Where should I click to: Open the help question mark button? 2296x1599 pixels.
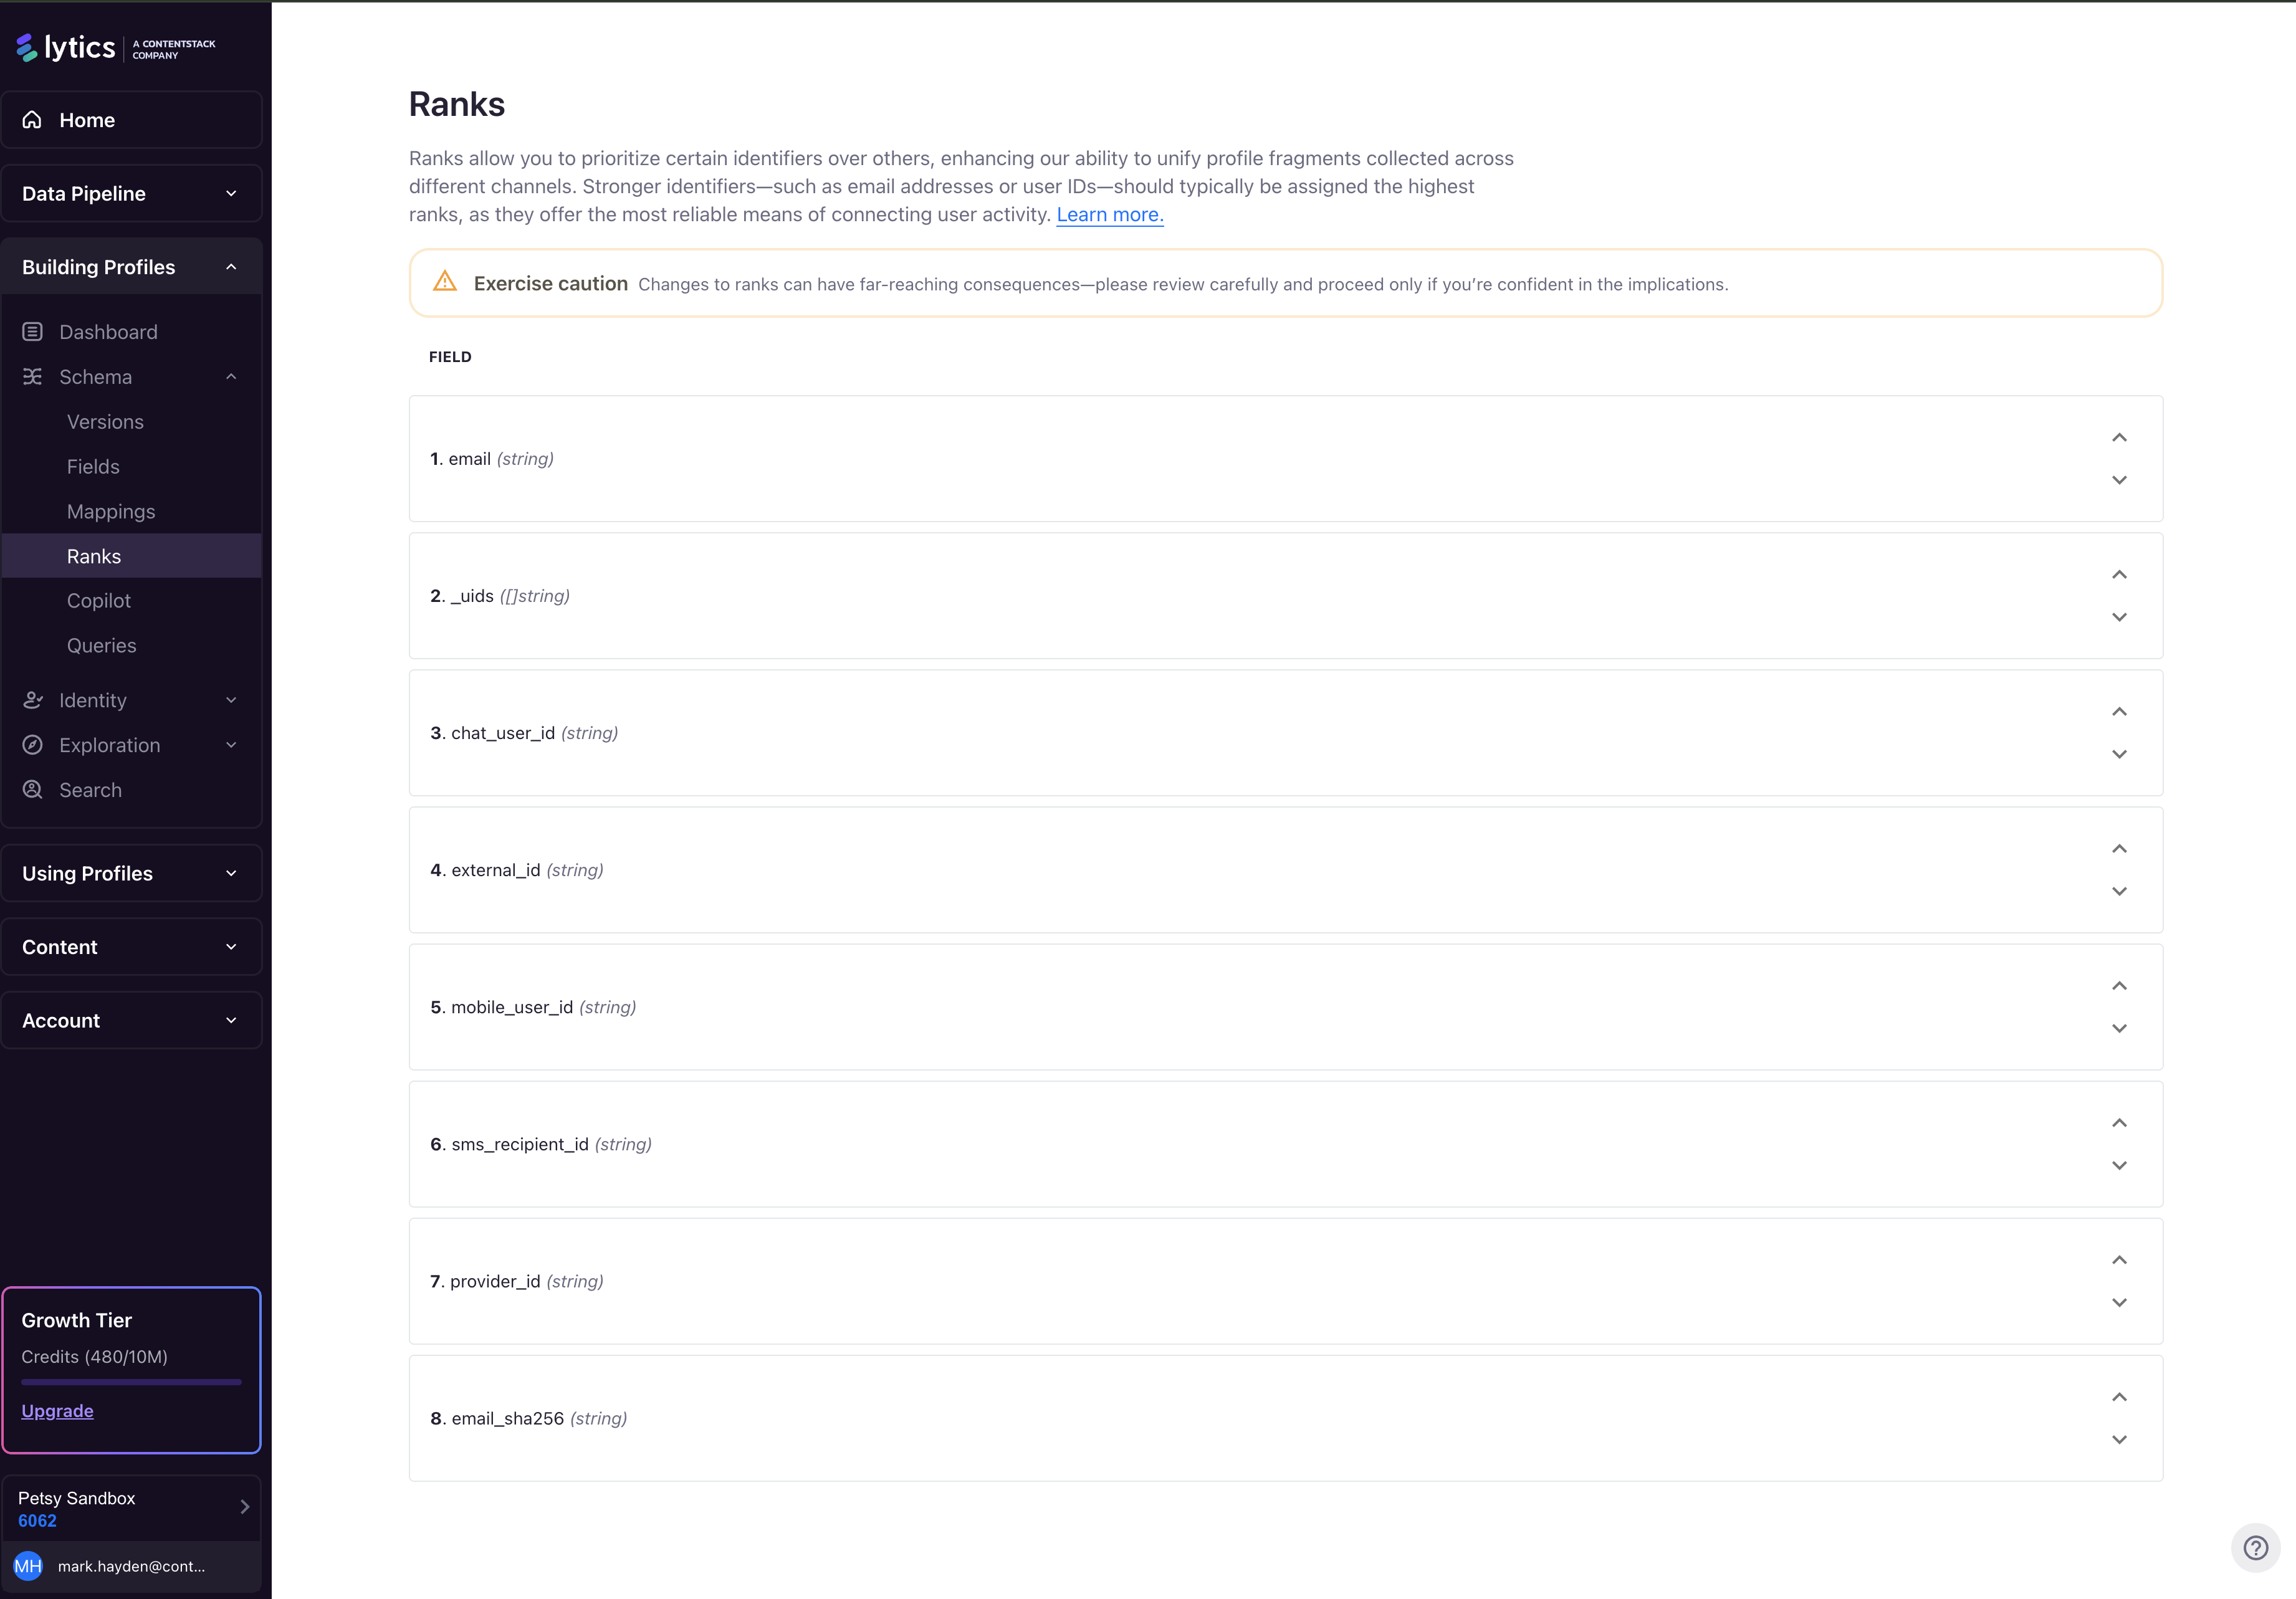(2255, 1548)
